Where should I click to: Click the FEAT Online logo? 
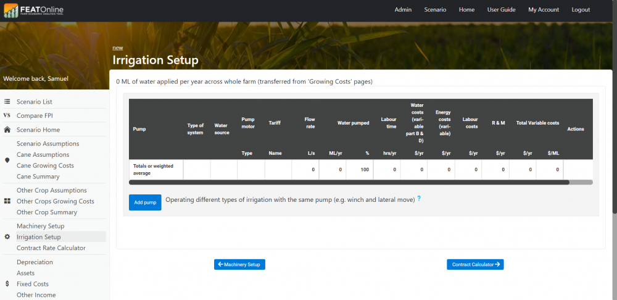point(33,10)
